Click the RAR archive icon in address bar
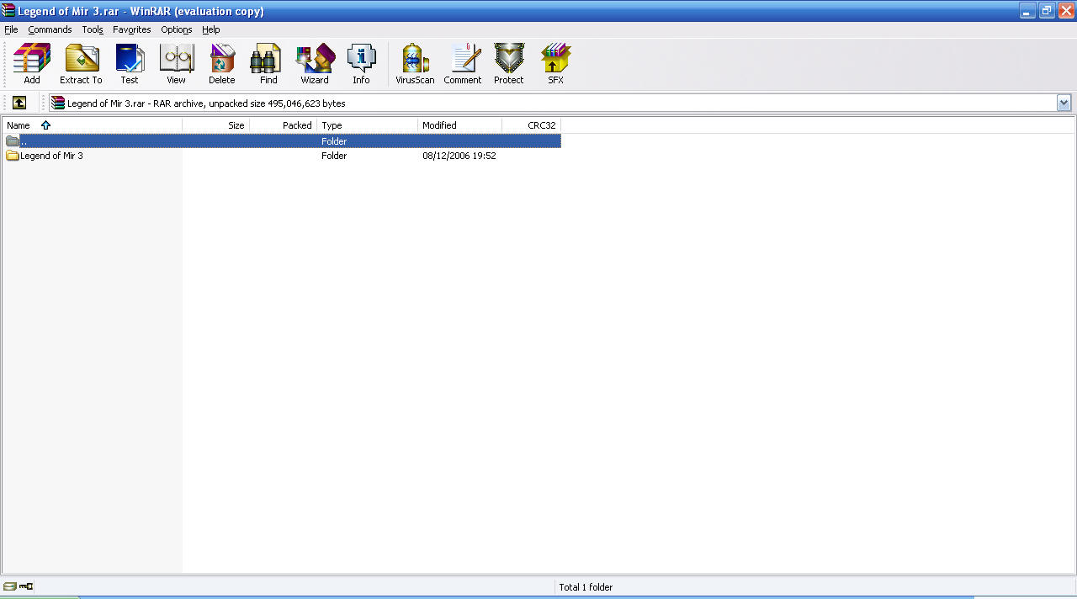Viewport: 1077px width, 599px height. (x=58, y=103)
